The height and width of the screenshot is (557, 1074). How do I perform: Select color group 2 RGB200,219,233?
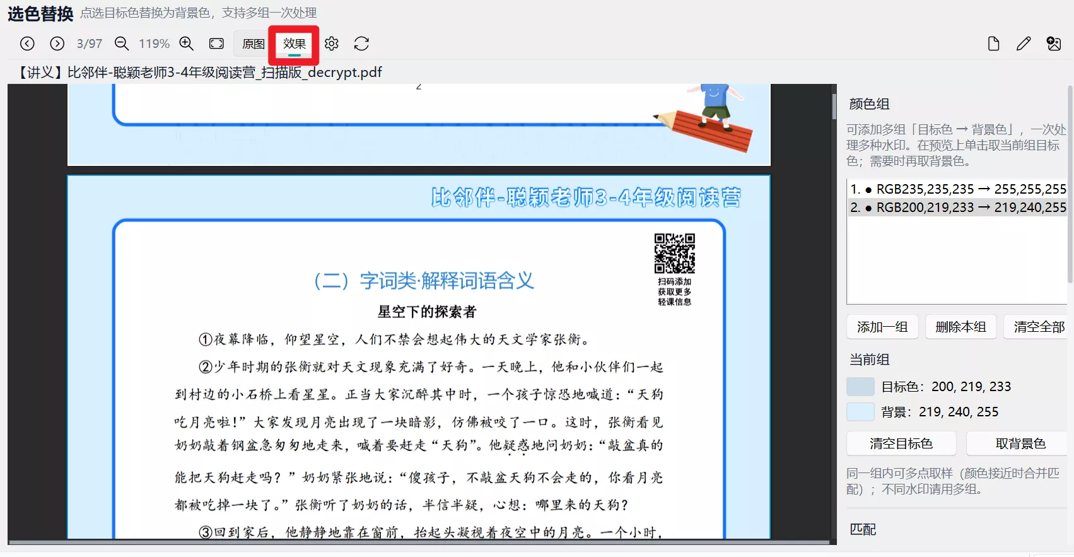click(x=957, y=208)
